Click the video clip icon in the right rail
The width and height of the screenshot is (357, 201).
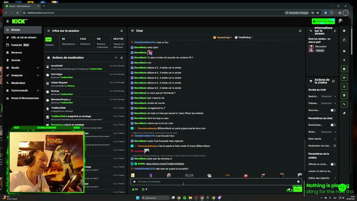tap(344, 51)
